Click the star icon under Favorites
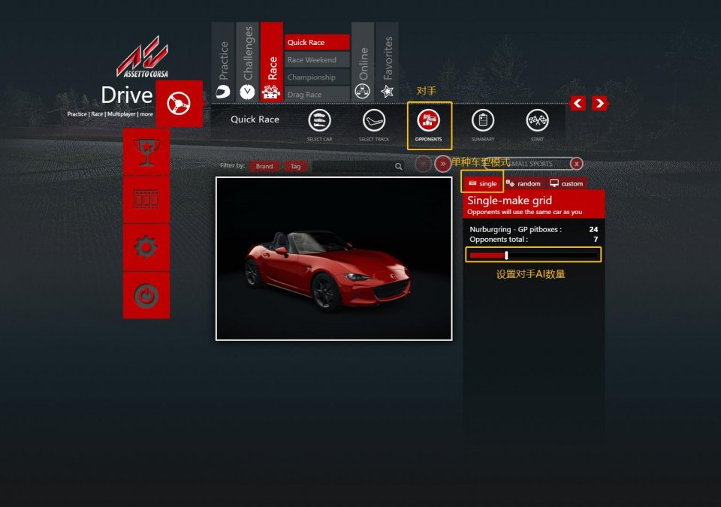 coord(388,92)
